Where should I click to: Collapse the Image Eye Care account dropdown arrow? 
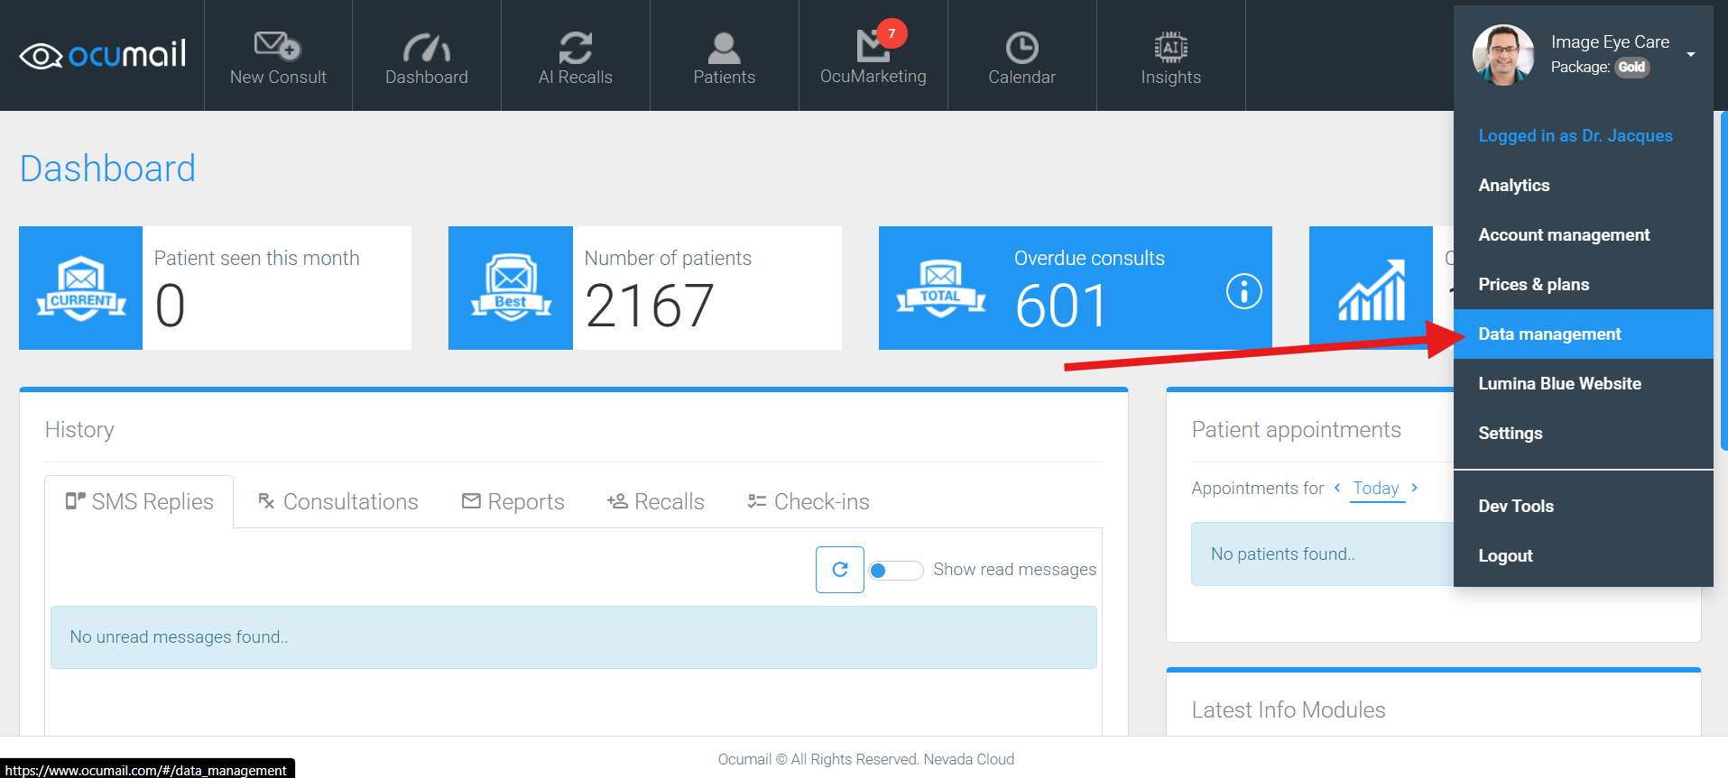(x=1691, y=54)
